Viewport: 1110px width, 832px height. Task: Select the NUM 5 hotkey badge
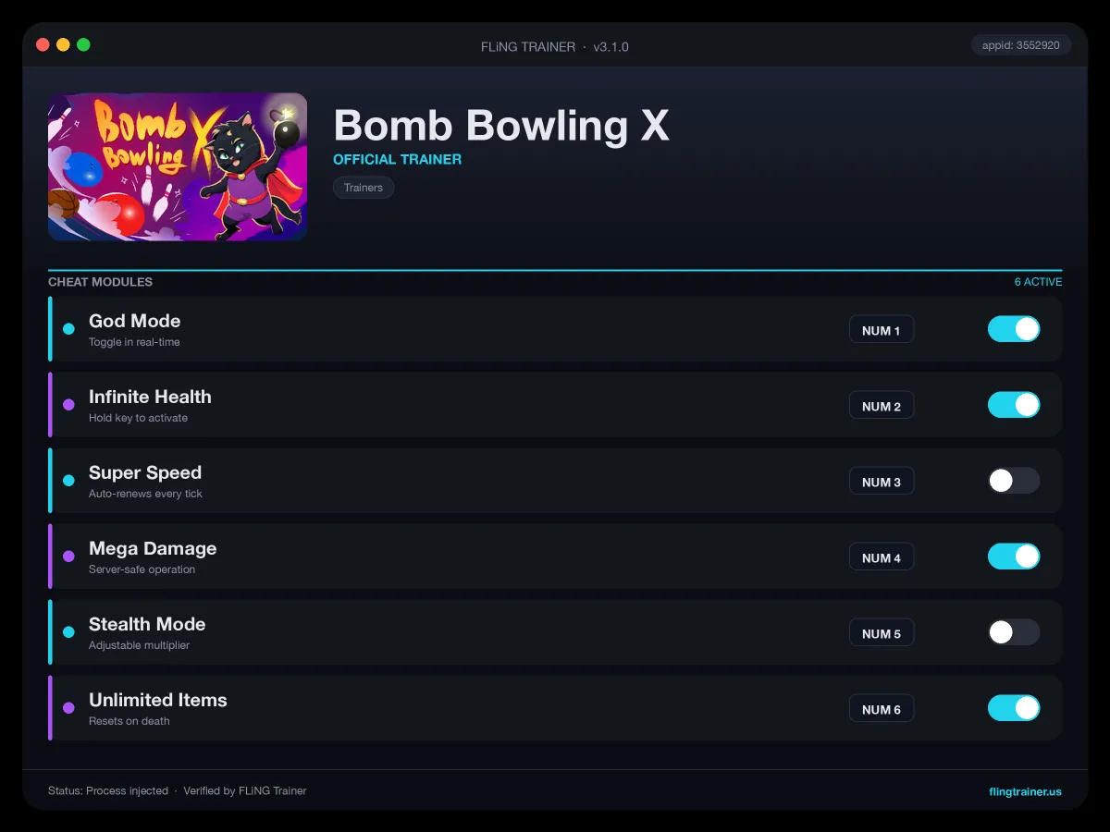882,633
